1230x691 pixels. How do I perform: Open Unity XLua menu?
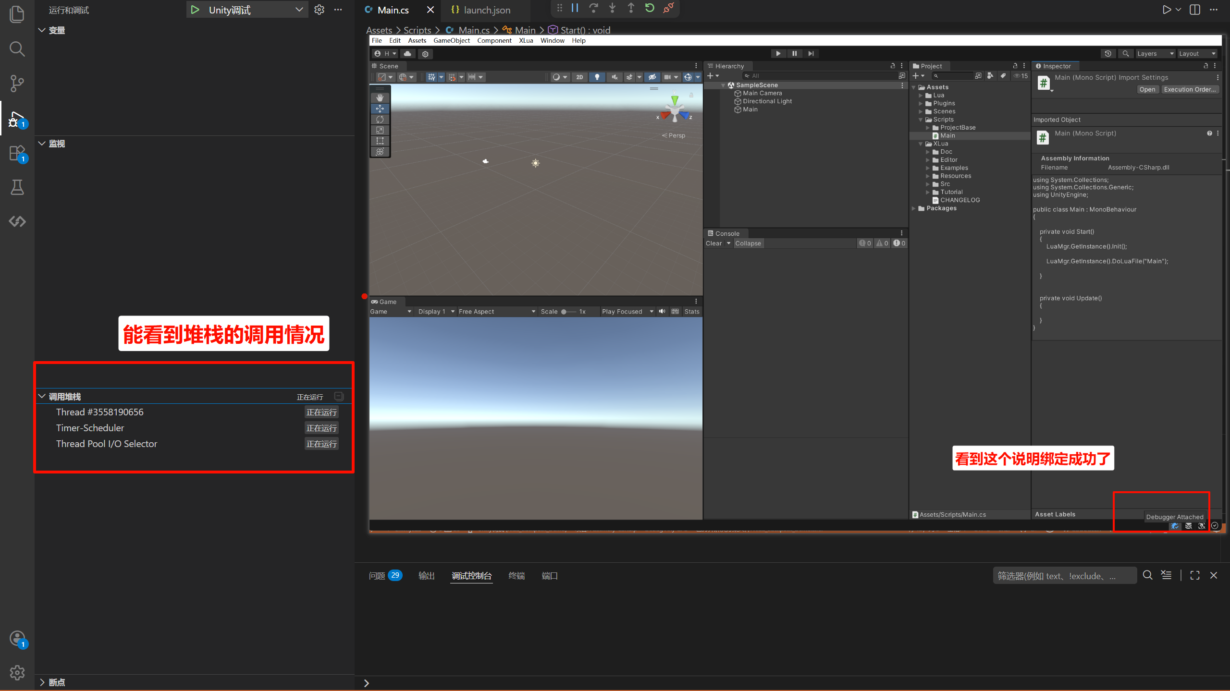tap(526, 41)
